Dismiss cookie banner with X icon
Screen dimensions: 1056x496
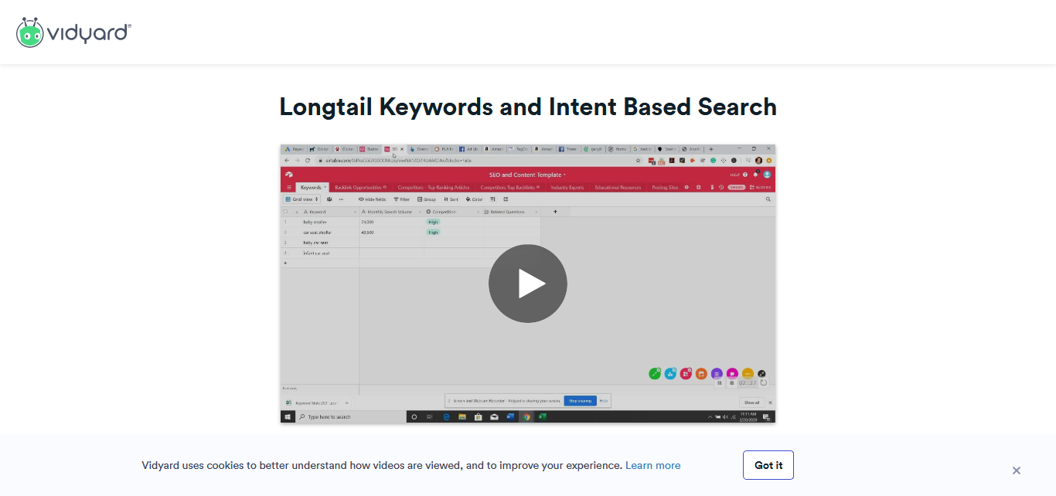click(x=1016, y=471)
